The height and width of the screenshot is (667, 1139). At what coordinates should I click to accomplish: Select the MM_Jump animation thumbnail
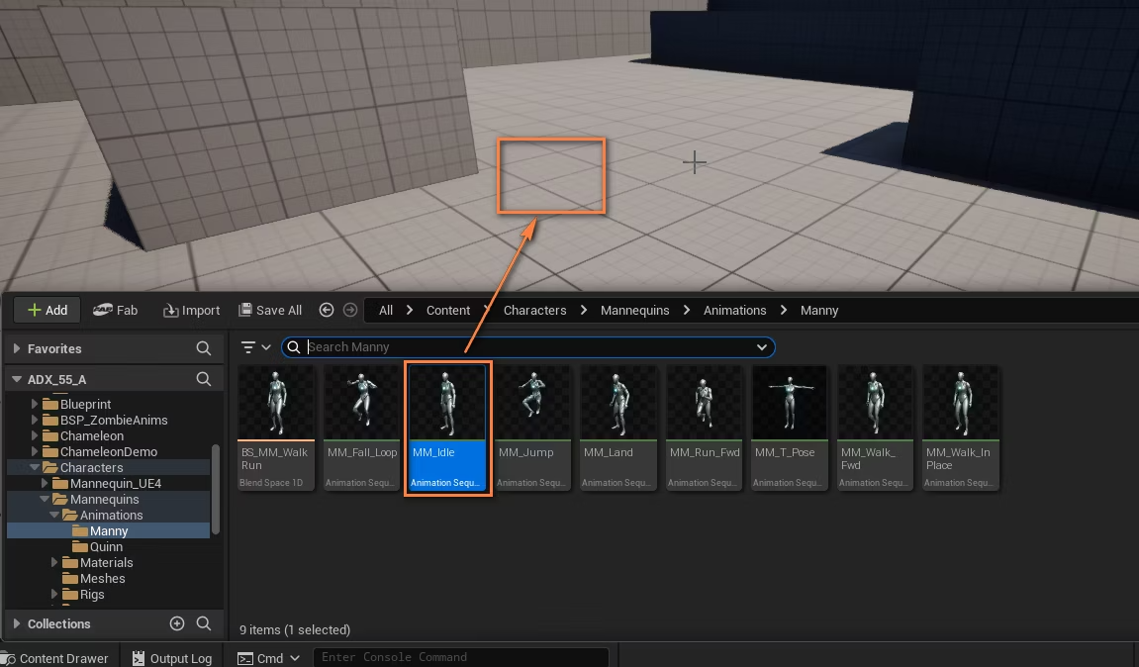(x=533, y=428)
